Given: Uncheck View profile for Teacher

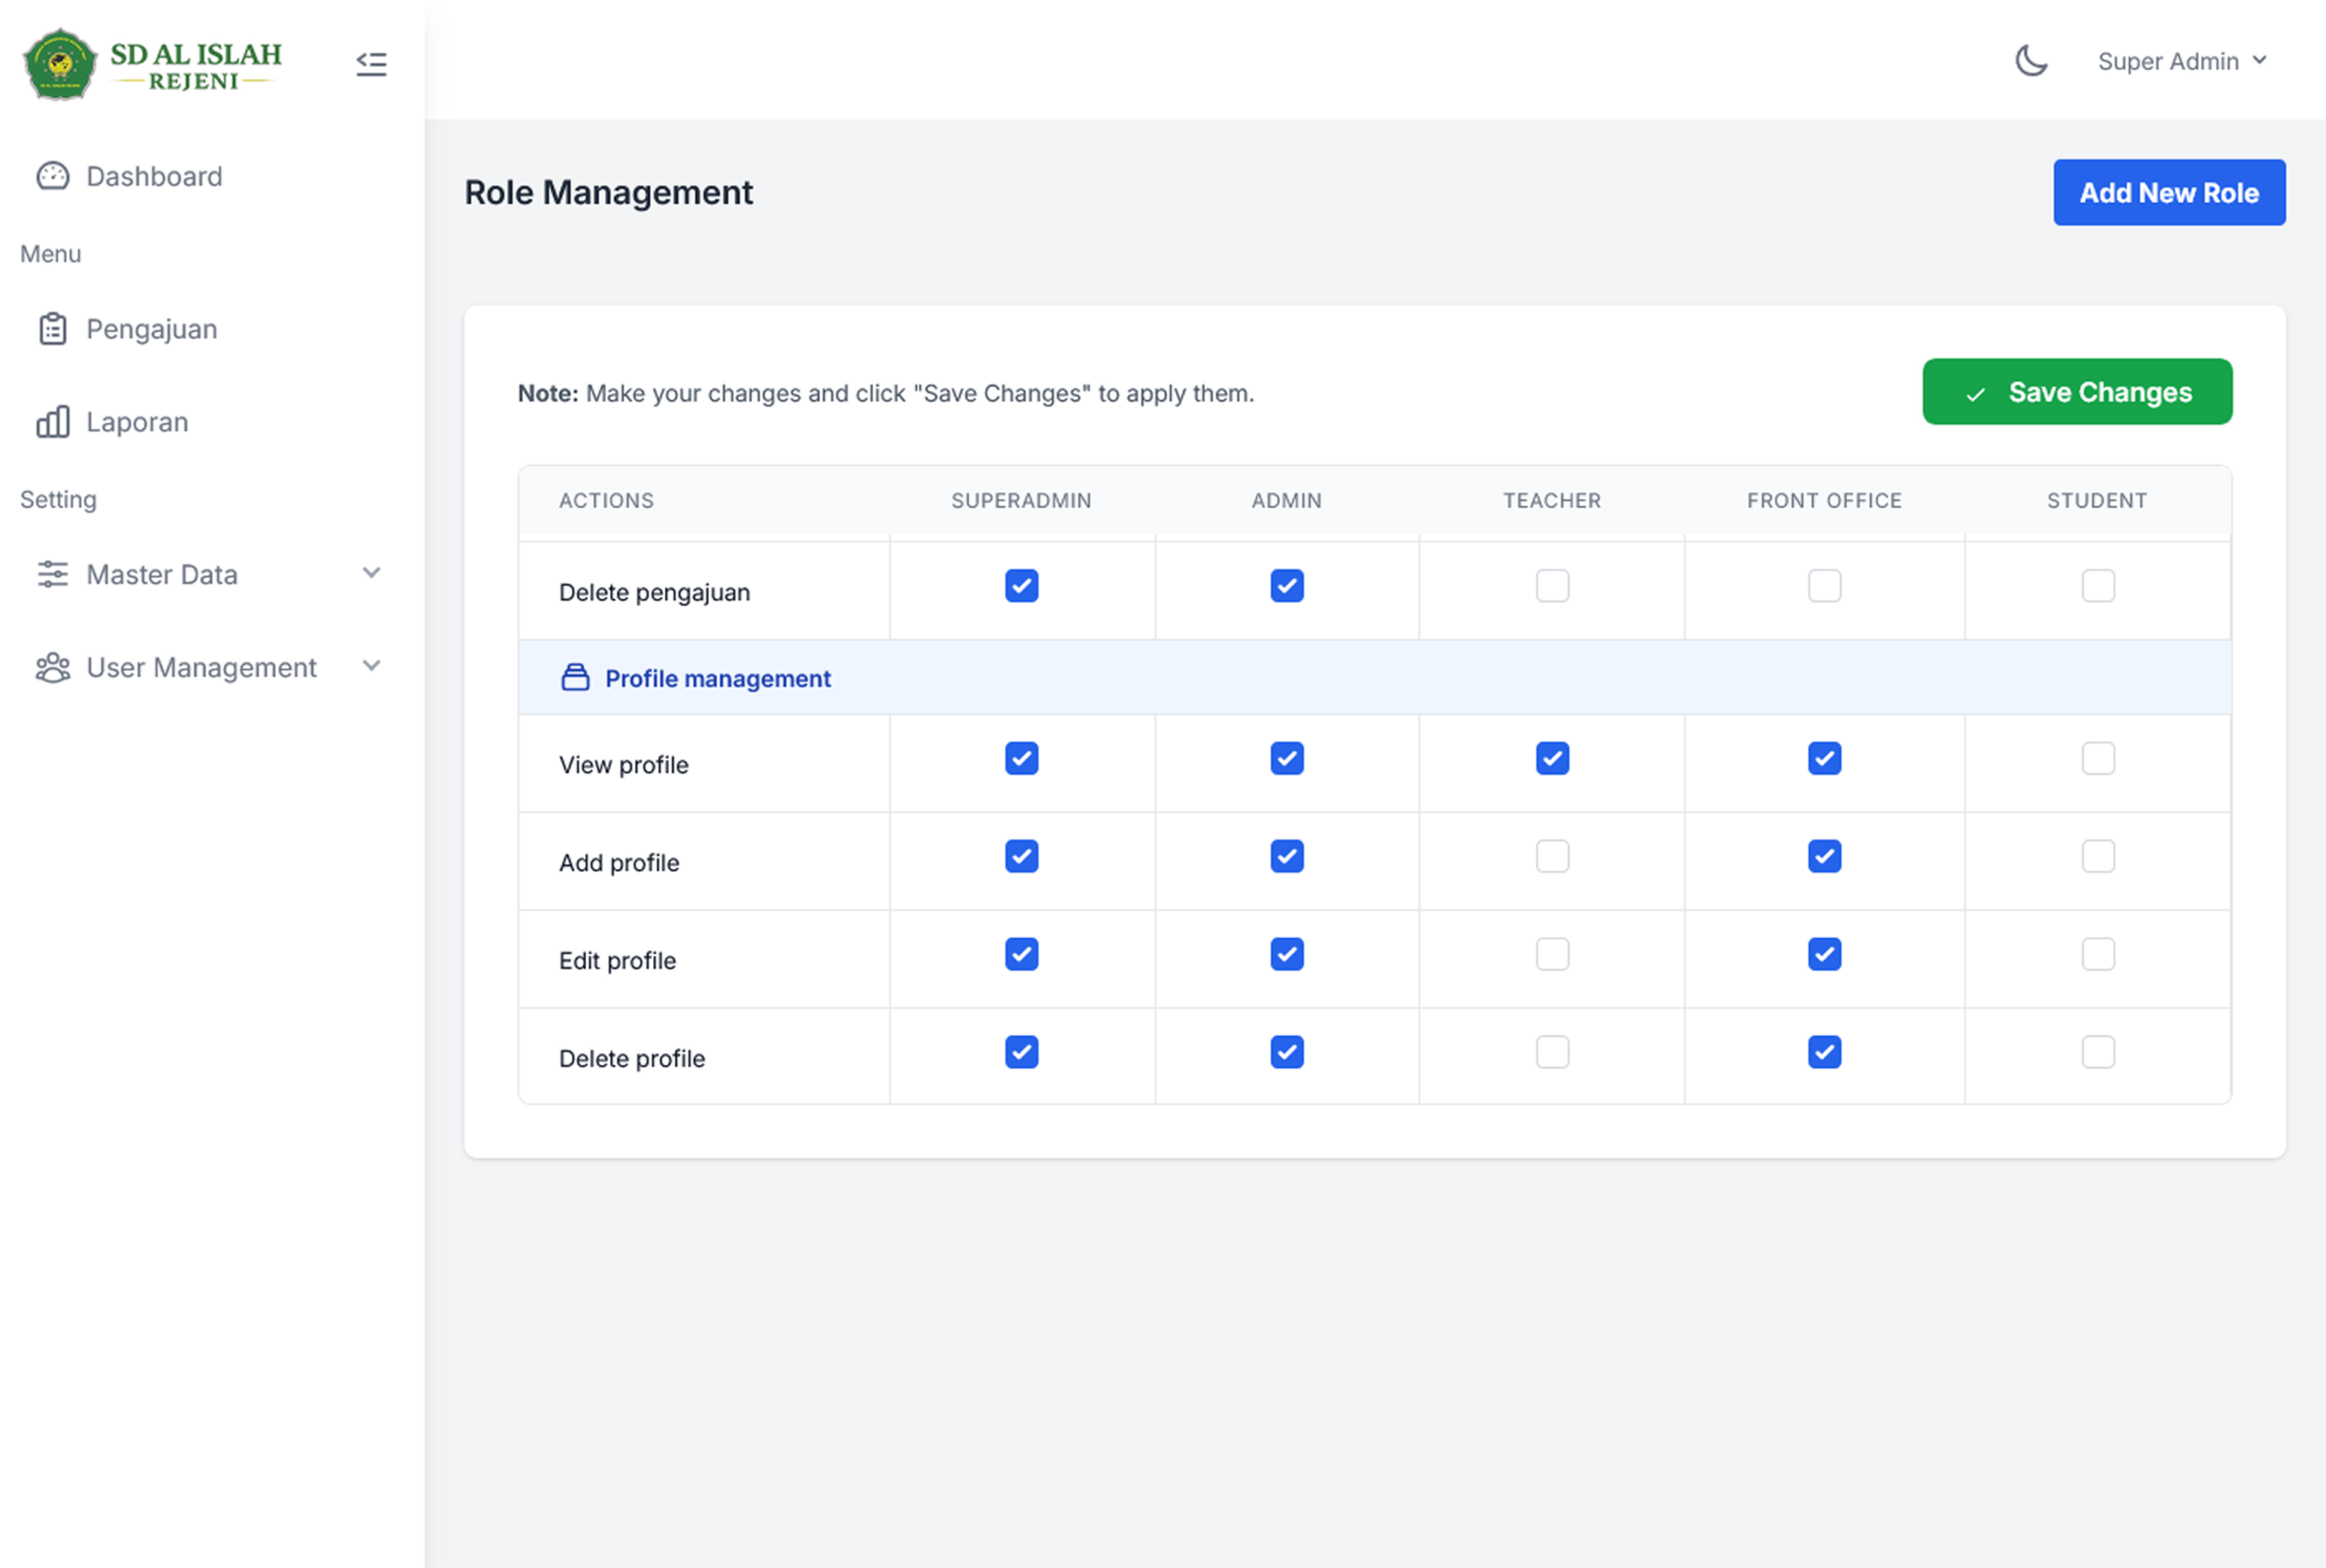Looking at the screenshot, I should pyautogui.click(x=1553, y=759).
